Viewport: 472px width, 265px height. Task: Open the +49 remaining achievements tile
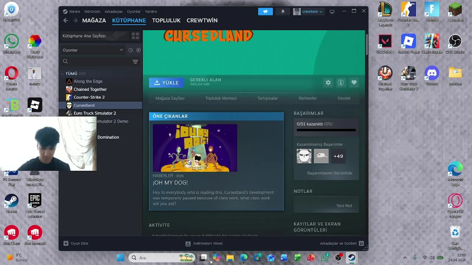[338, 156]
